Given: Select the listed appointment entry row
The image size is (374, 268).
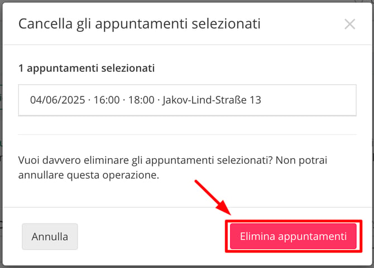Looking at the screenshot, I should (187, 100).
